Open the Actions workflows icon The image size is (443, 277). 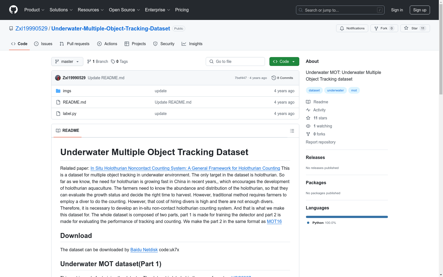click(x=99, y=44)
